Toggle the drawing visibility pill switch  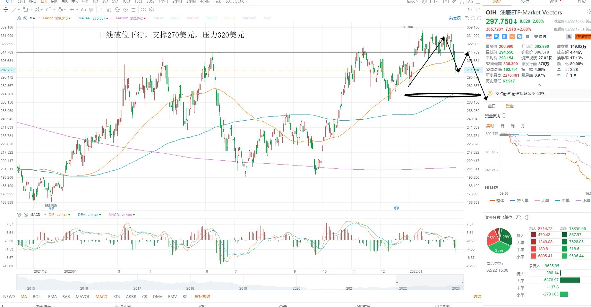[x=143, y=10]
